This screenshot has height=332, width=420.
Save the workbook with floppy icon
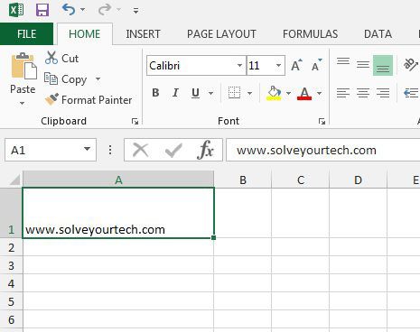[42, 10]
